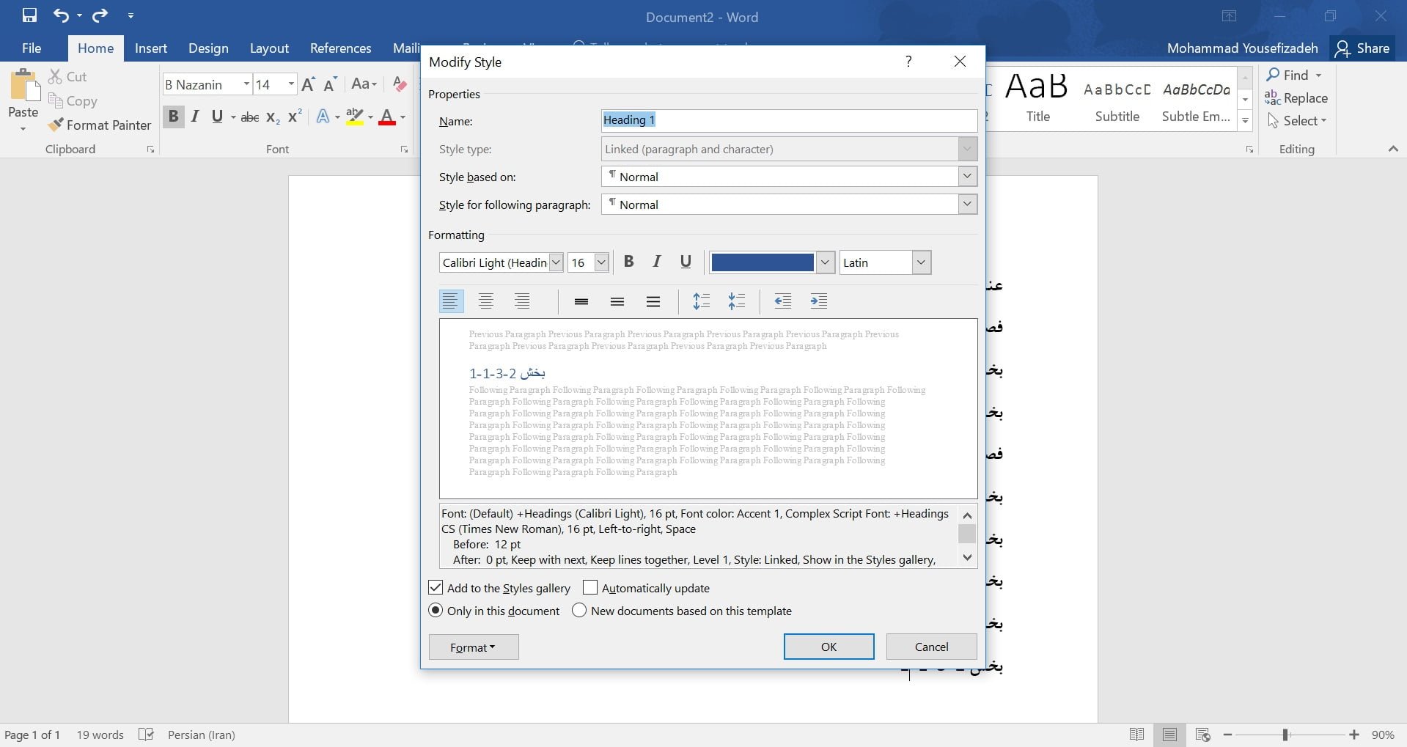This screenshot has width=1407, height=747.
Task: Open the Style based on dropdown
Action: (x=967, y=177)
